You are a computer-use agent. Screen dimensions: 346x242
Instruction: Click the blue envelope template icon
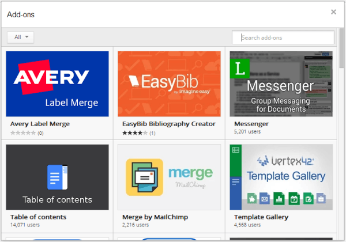(265, 198)
